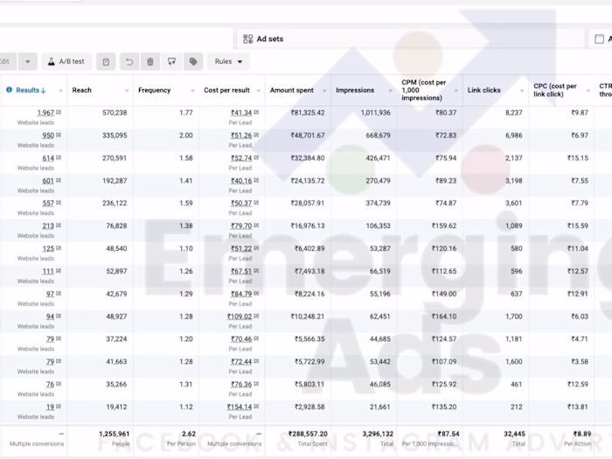Image resolution: width=612 pixels, height=459 pixels.
Task: Open the Link clicks column dropdown
Action: (x=522, y=91)
